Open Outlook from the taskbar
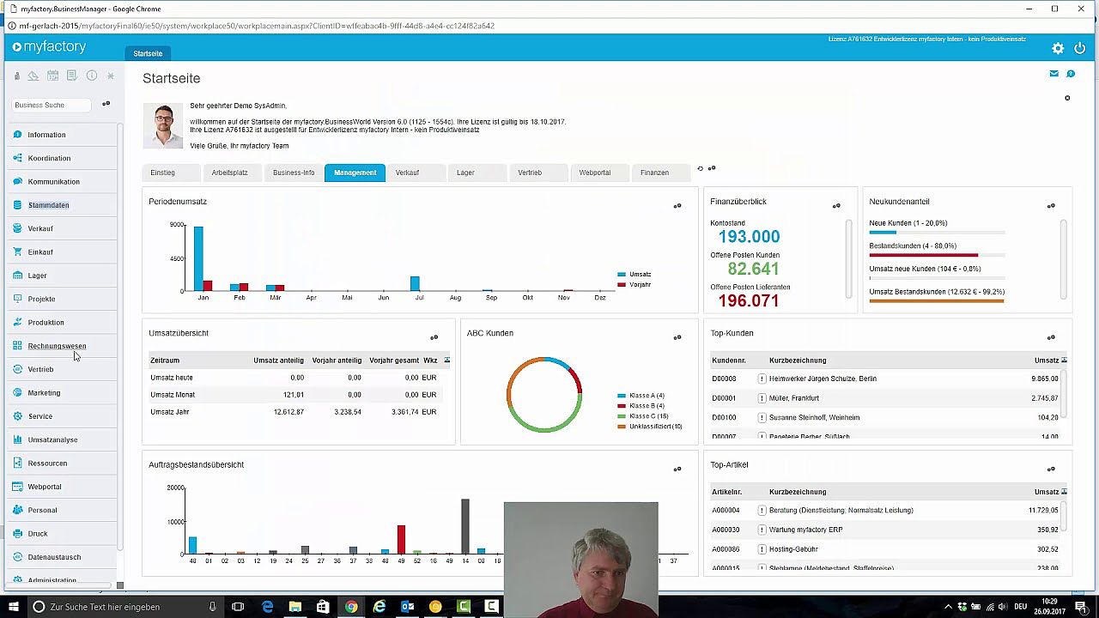Viewport: 1099px width, 618px height. (407, 607)
